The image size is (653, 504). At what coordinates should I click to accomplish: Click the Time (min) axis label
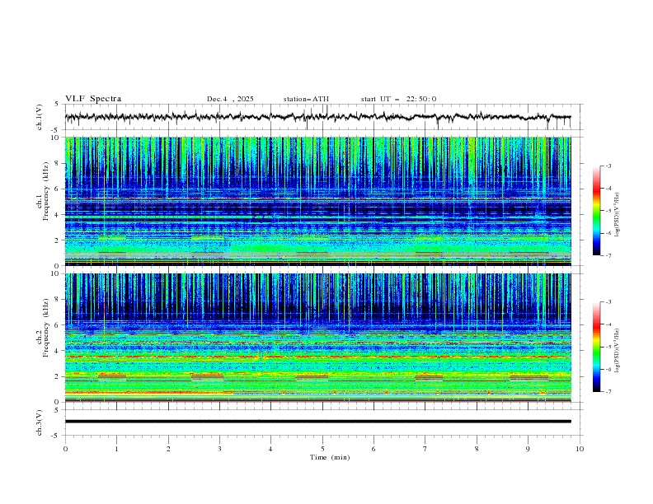pos(330,457)
